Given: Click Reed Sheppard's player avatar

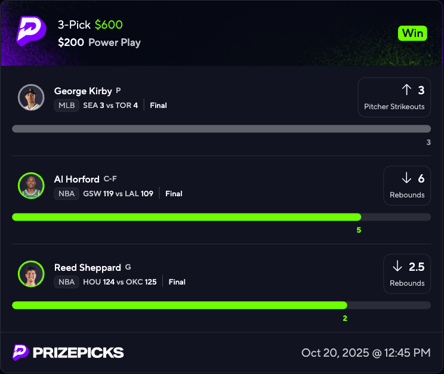Looking at the screenshot, I should click(31, 274).
